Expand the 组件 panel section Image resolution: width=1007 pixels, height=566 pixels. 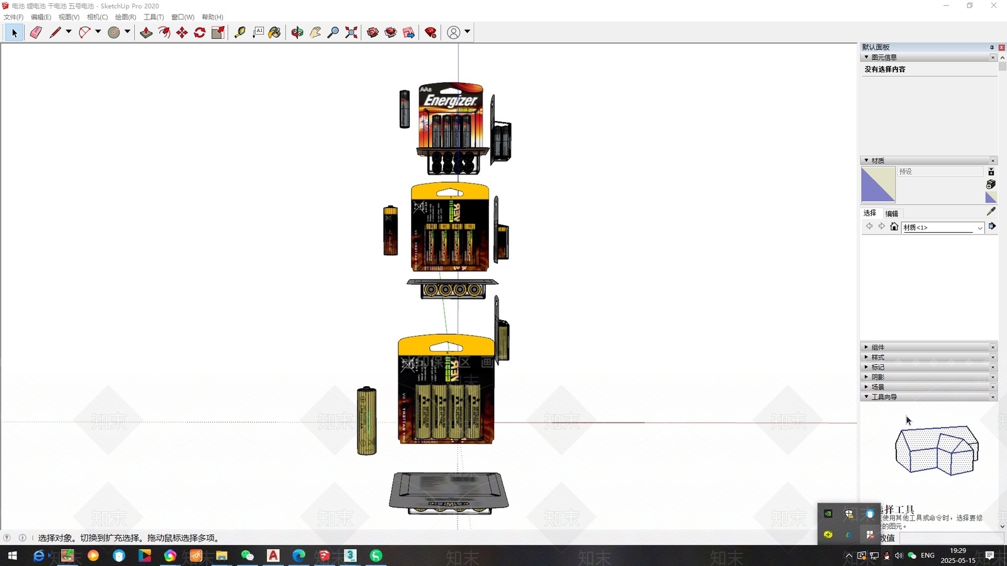[x=928, y=347]
